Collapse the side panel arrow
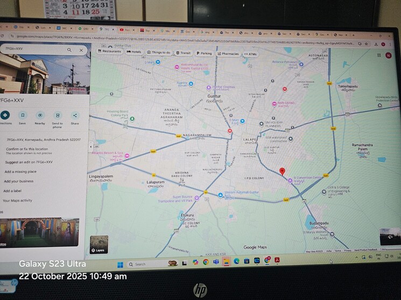 (91, 147)
